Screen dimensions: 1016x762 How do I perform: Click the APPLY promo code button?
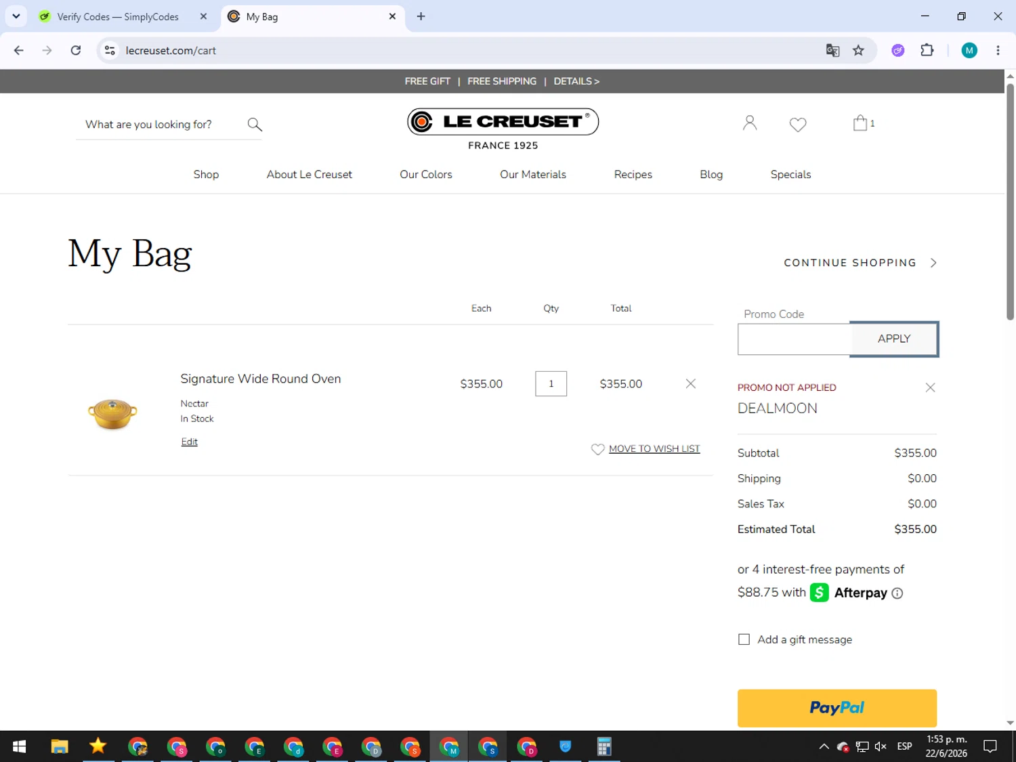[x=894, y=339]
